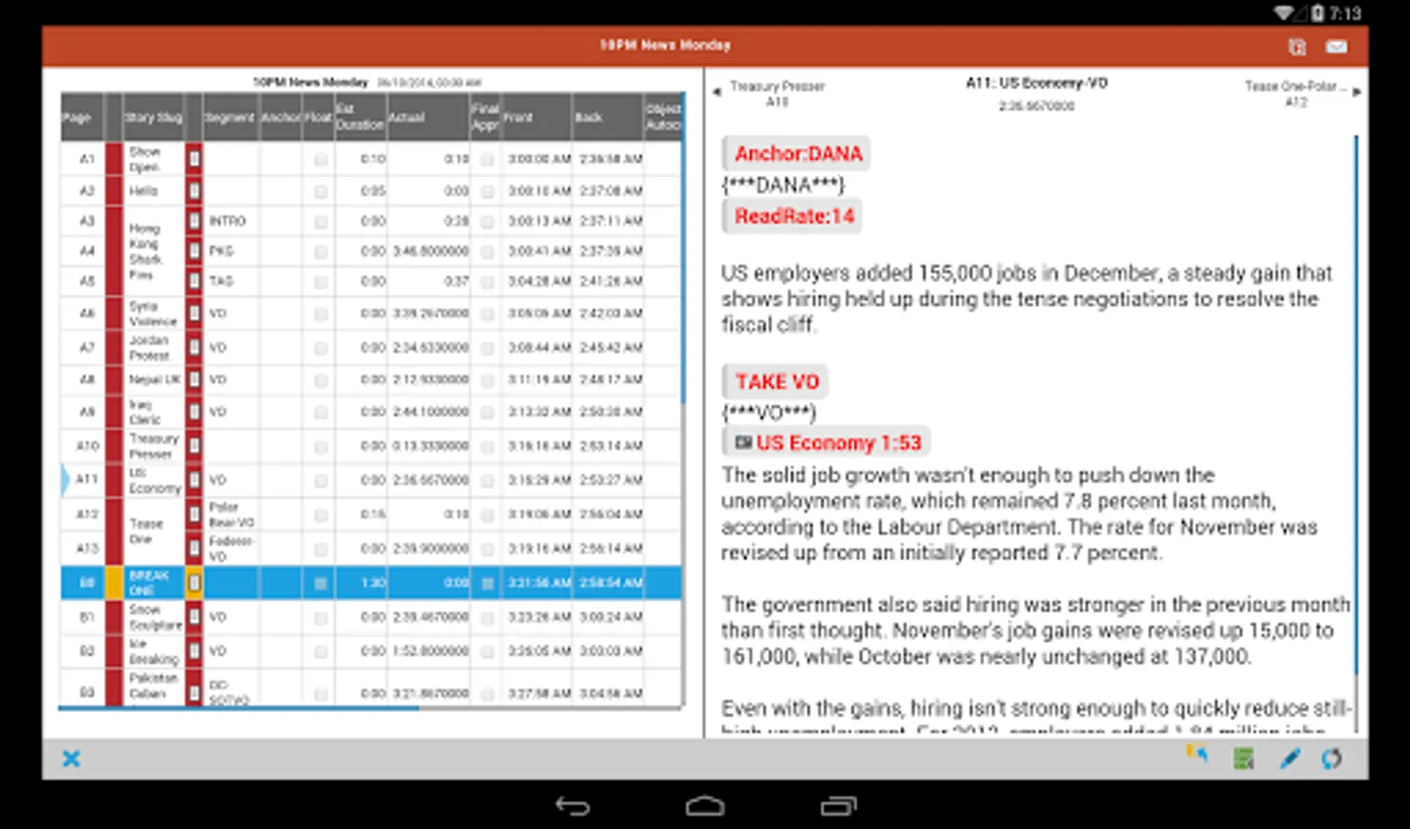Select the Syria Violence story cell
Image resolution: width=1410 pixels, height=829 pixels.
(154, 313)
